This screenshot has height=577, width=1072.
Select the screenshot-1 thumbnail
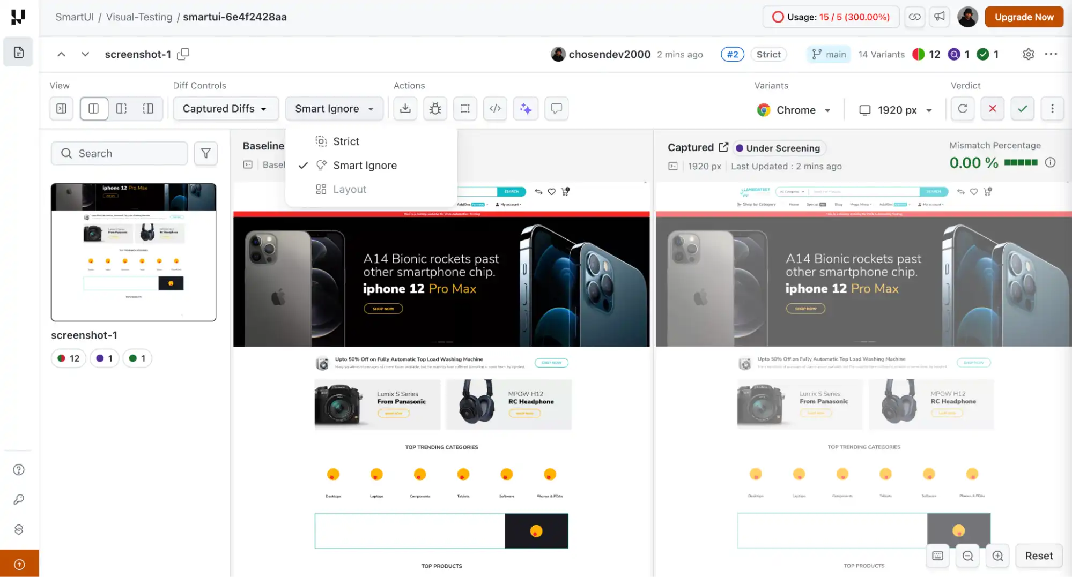pyautogui.click(x=134, y=252)
